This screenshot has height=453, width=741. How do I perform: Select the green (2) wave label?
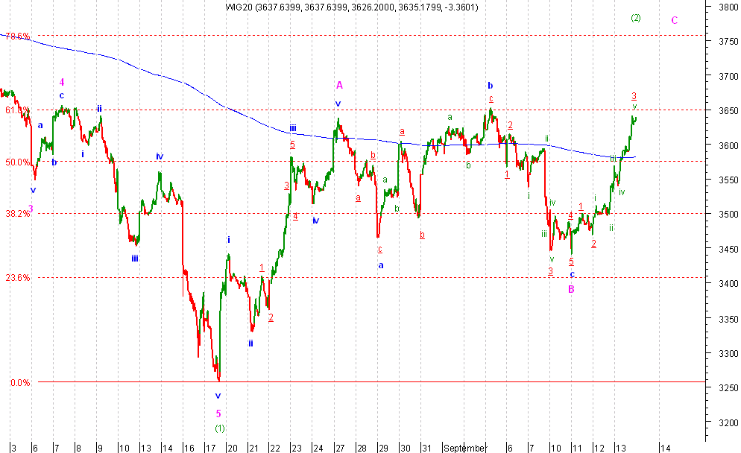point(636,18)
